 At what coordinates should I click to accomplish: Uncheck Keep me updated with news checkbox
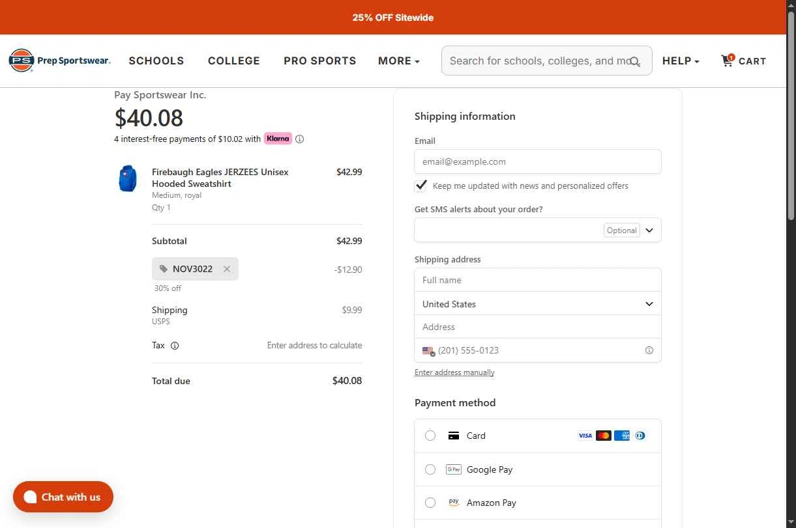click(421, 186)
